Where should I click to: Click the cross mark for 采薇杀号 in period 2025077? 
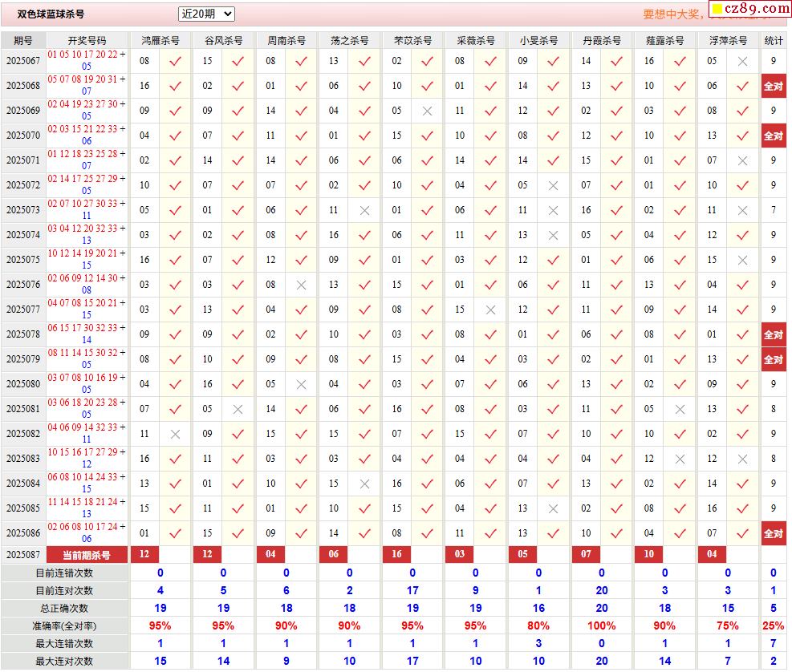pos(490,310)
